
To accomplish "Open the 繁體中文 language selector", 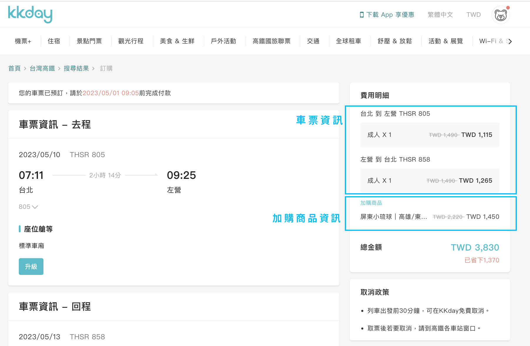I will (x=440, y=15).
